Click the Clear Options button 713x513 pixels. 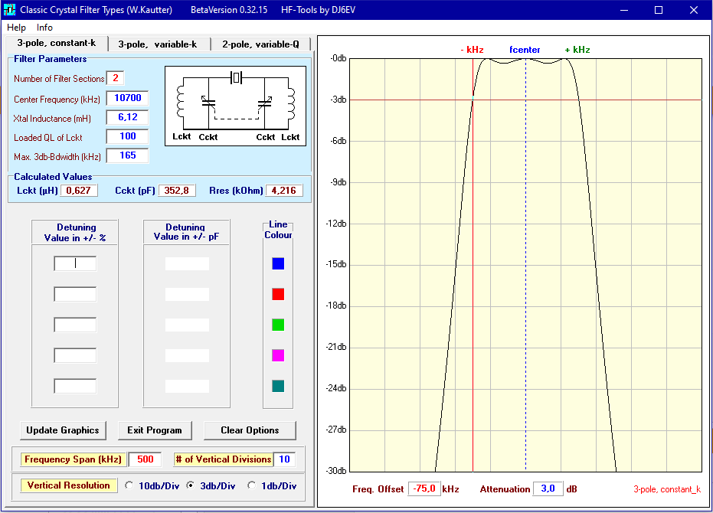(x=250, y=430)
